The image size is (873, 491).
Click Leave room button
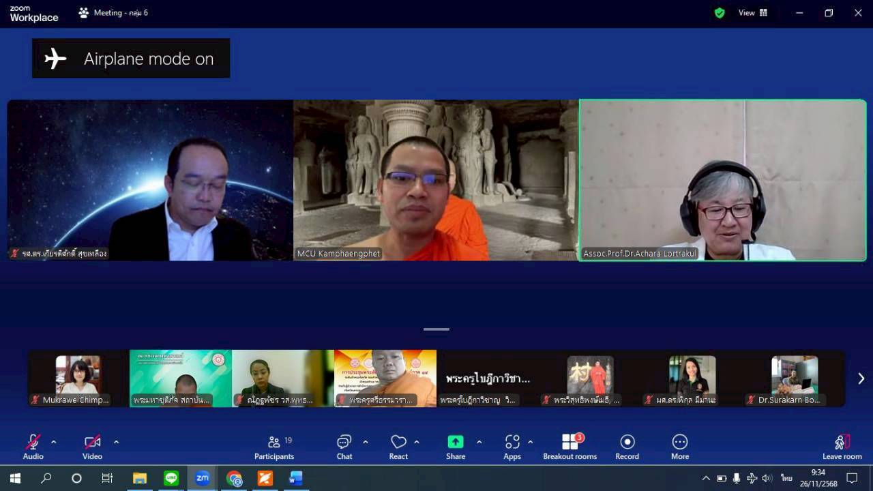(x=842, y=447)
